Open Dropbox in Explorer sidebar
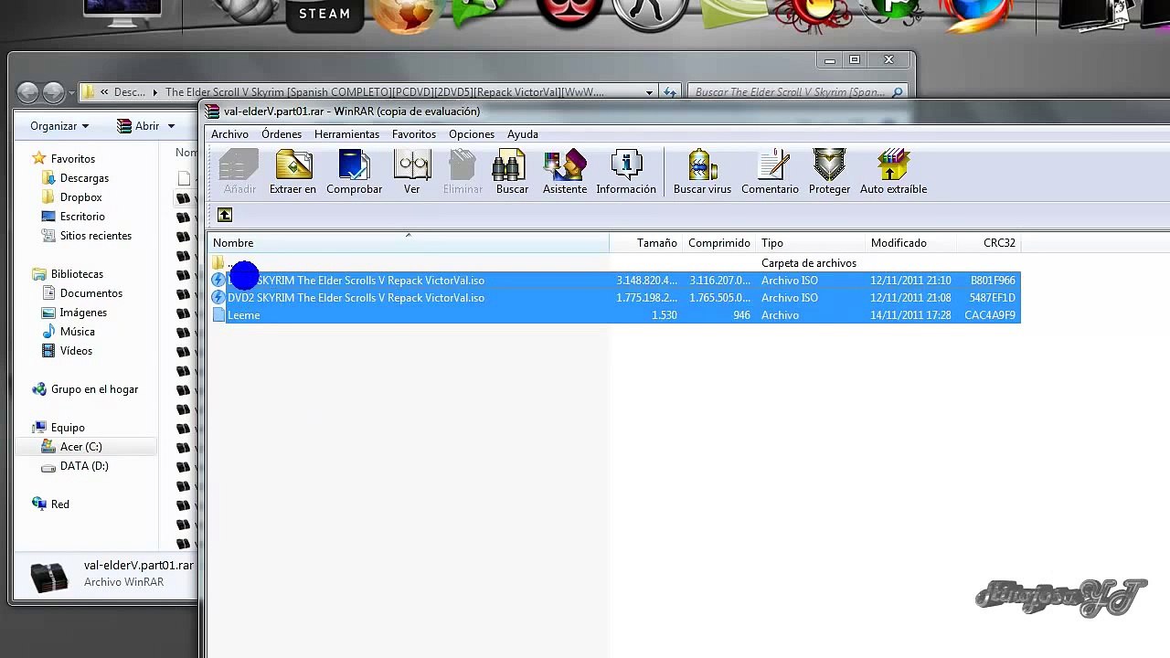 [80, 197]
